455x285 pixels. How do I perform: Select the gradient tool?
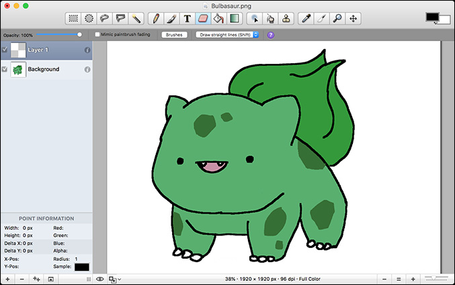pos(234,19)
